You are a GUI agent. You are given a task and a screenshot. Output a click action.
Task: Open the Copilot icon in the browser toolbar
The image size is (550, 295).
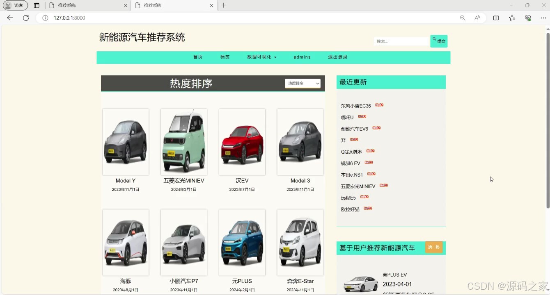528,18
